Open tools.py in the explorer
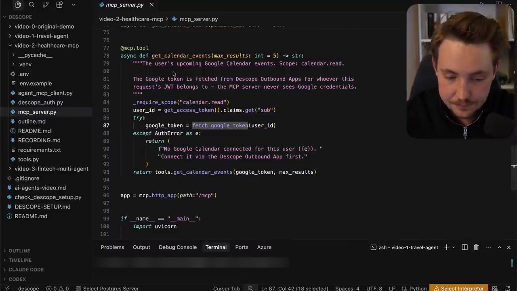The width and height of the screenshot is (517, 291). click(28, 159)
